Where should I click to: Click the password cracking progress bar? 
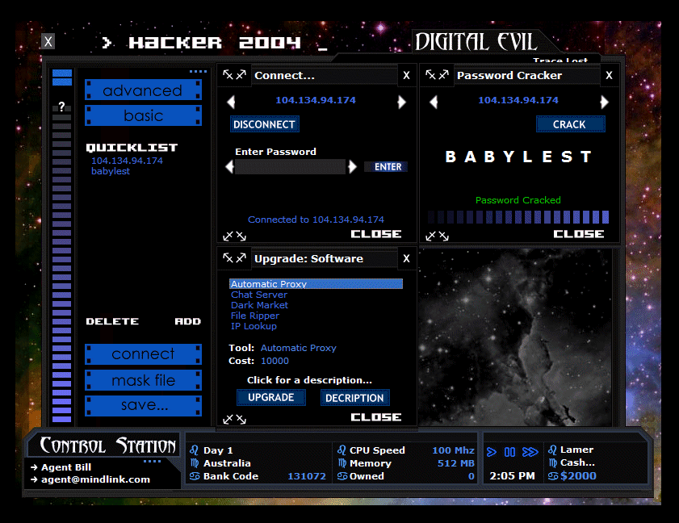[x=518, y=216]
